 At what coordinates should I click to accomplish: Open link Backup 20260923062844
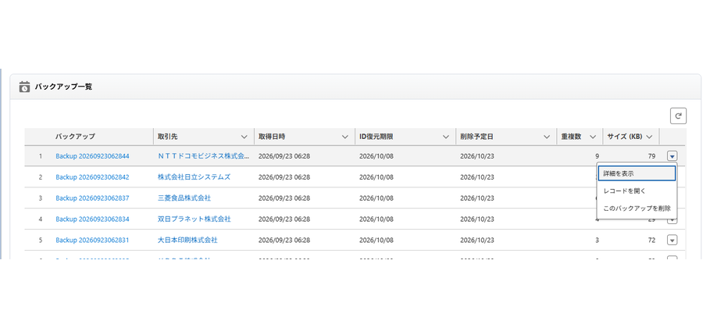[x=92, y=156]
